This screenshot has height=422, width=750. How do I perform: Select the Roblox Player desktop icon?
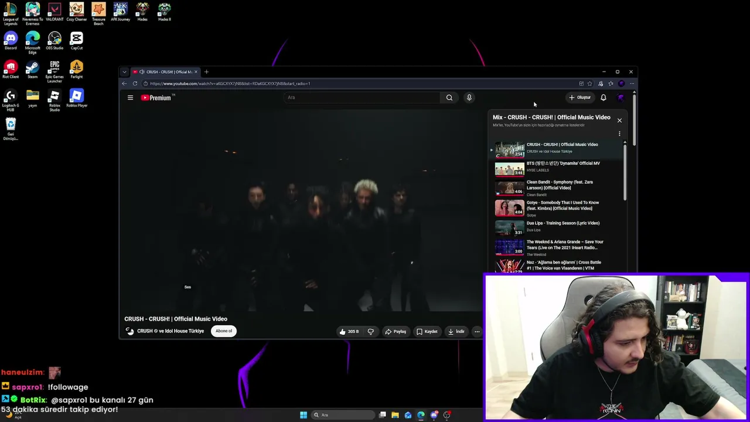(76, 98)
